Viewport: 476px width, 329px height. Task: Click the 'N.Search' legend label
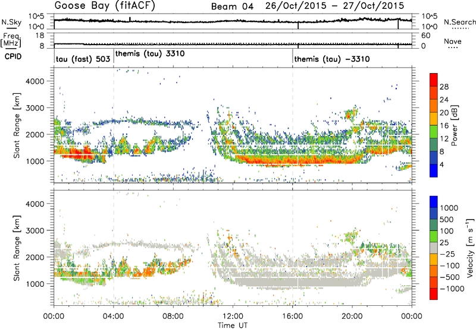[459, 22]
